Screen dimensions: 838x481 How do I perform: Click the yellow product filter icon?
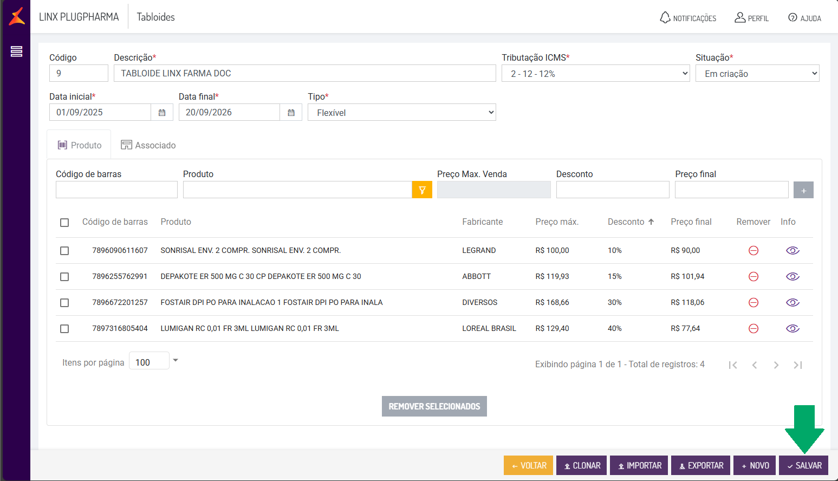coord(422,190)
